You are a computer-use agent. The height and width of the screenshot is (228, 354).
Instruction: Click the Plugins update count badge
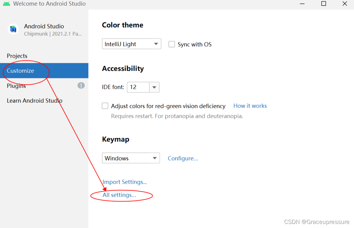pyautogui.click(x=81, y=85)
